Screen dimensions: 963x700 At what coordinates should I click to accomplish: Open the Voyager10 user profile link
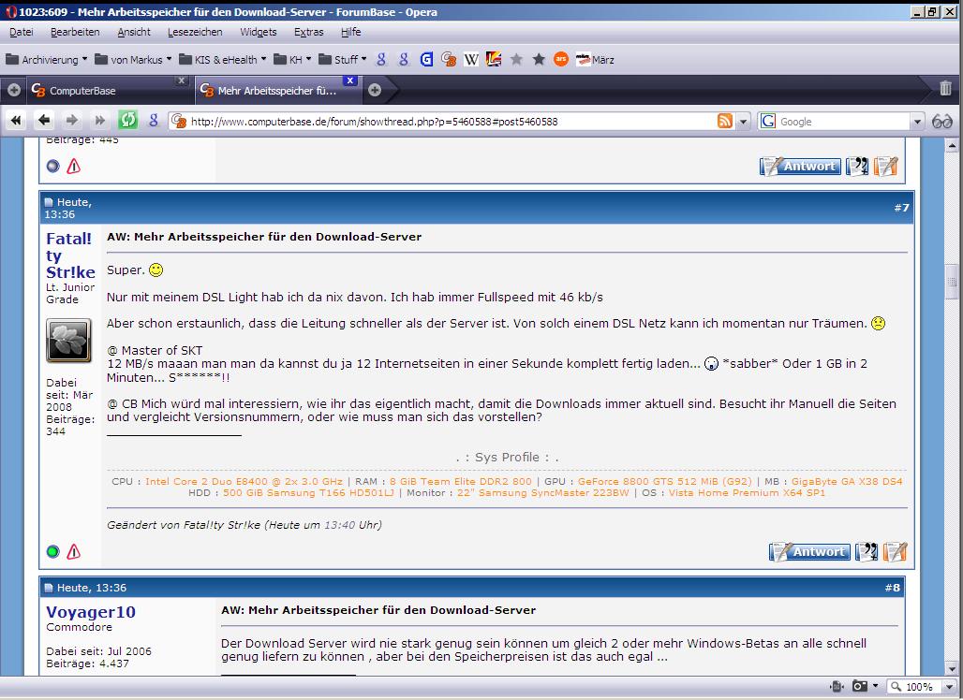pyautogui.click(x=91, y=612)
